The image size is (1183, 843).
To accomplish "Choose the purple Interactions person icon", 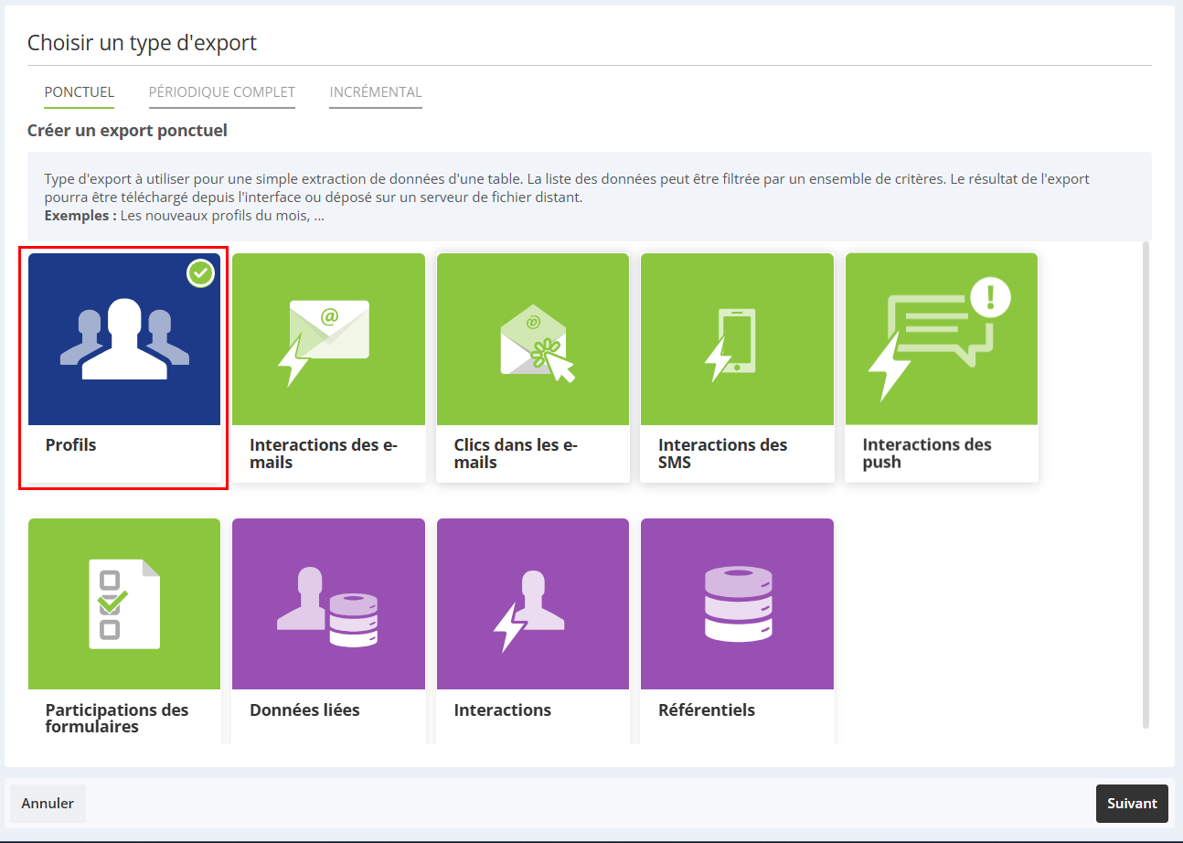I will [x=528, y=611].
